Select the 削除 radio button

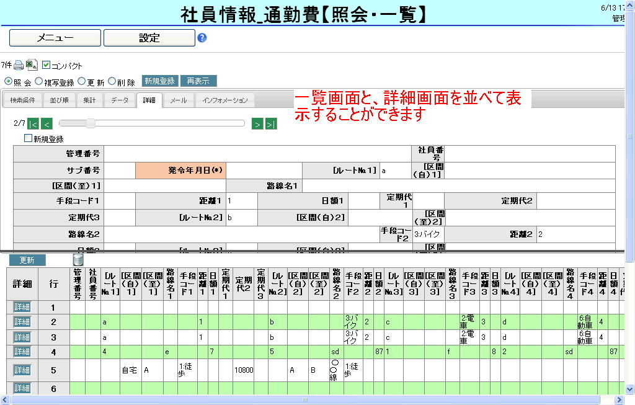click(x=112, y=81)
